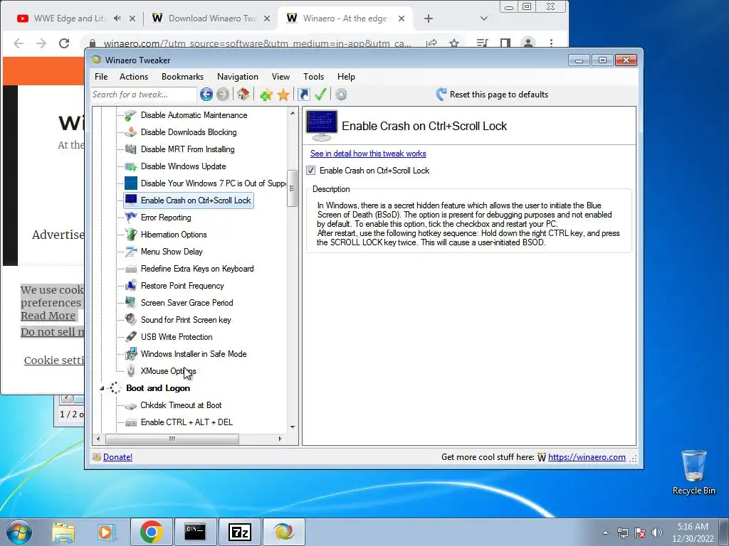Open the Tools menu
Image resolution: width=729 pixels, height=546 pixels.
pyautogui.click(x=313, y=77)
